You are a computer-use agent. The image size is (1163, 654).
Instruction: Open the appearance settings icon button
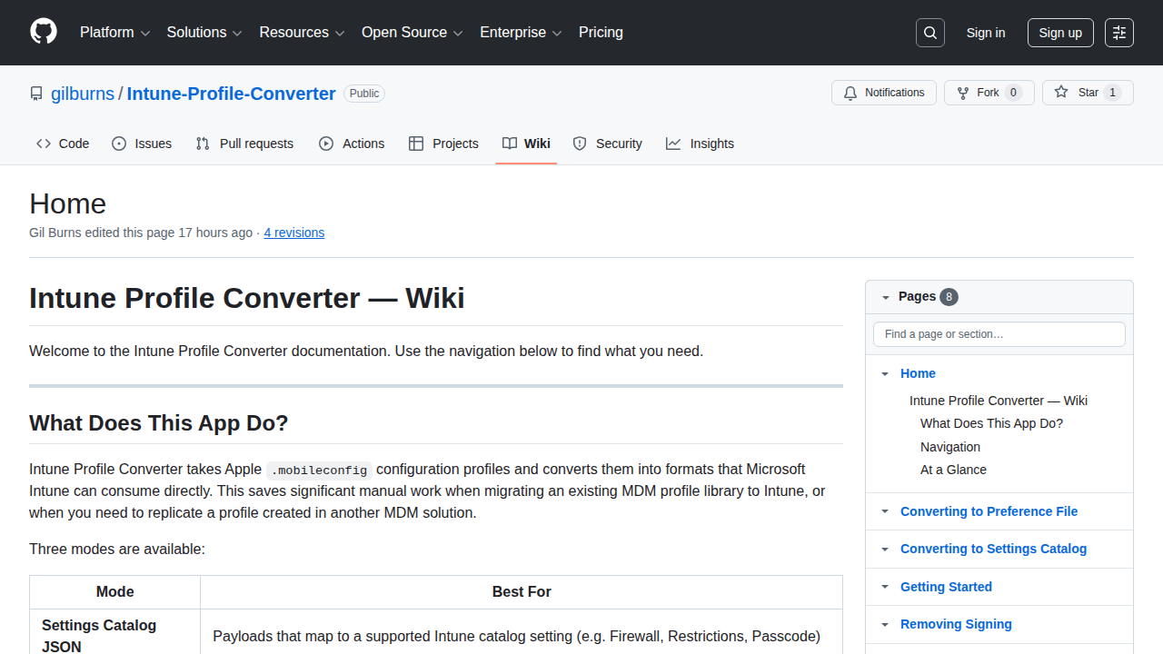1119,33
